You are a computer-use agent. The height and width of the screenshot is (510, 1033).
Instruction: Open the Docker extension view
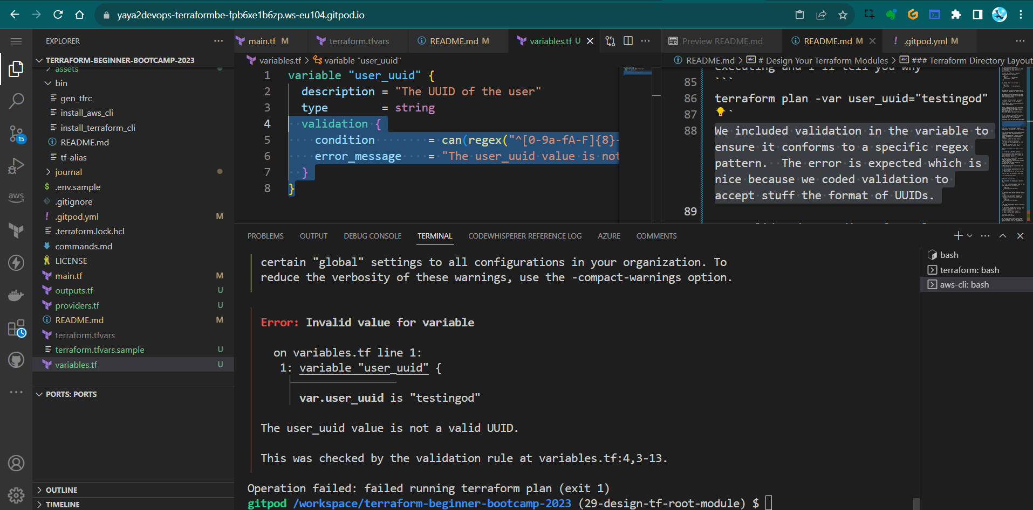click(16, 295)
